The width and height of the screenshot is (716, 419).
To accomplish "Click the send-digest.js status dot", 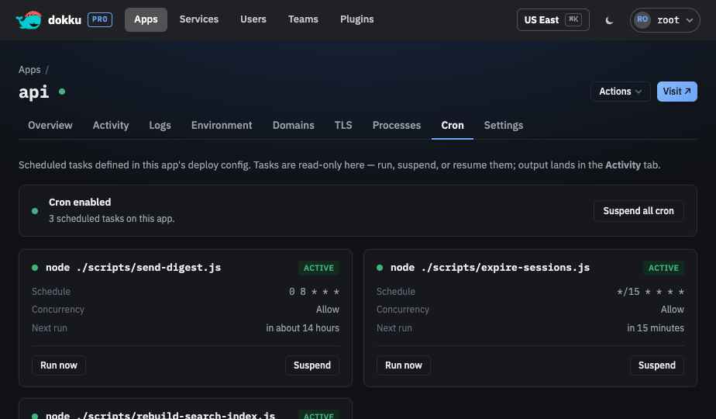I will tap(35, 268).
